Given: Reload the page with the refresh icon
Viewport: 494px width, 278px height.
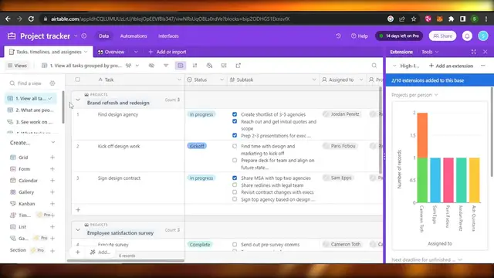Looking at the screenshot, I should pyautogui.click(x=31, y=19).
